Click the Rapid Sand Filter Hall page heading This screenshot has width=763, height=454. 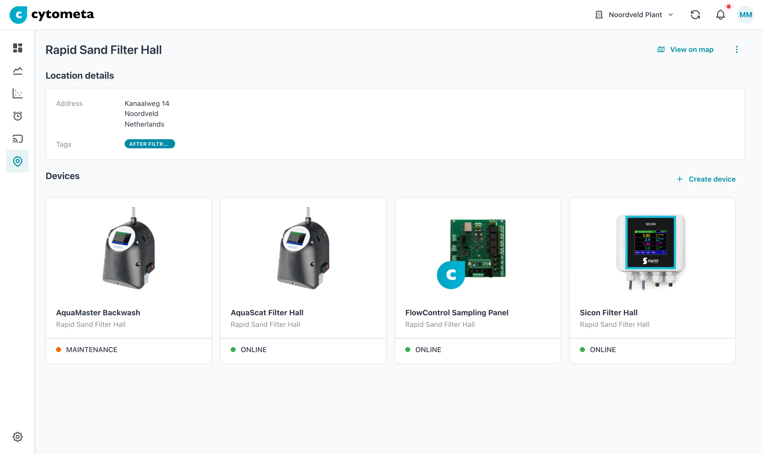[x=103, y=50]
